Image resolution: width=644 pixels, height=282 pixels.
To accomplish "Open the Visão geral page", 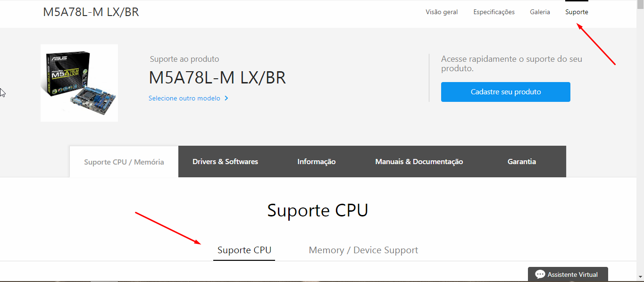I will 442,12.
